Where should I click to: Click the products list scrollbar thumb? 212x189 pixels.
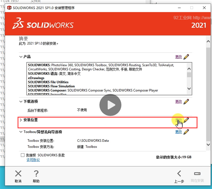(189, 75)
